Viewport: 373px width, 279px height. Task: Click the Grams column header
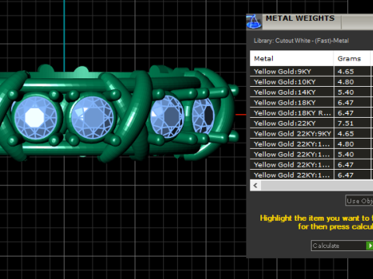[352, 58]
